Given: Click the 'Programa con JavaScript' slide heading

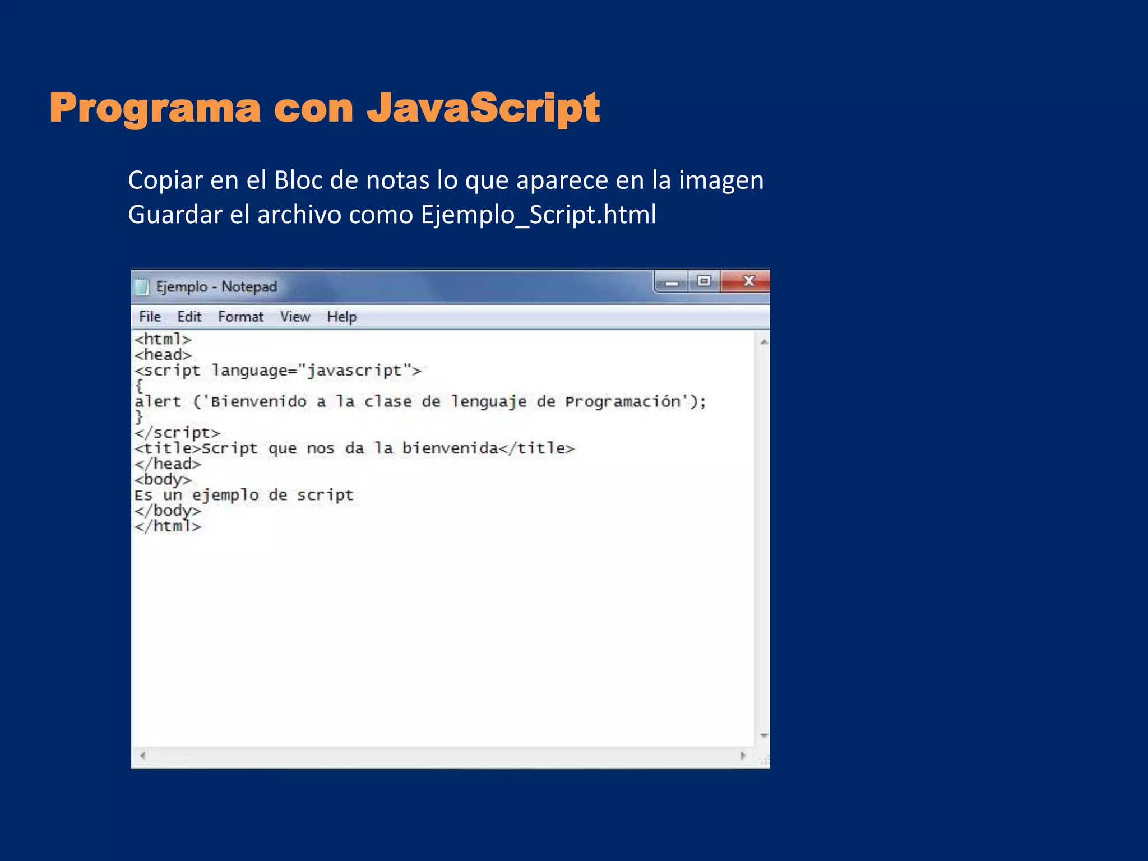Looking at the screenshot, I should click(325, 108).
